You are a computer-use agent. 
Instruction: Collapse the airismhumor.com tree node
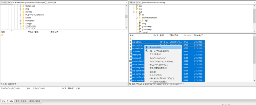[x=137, y=18]
